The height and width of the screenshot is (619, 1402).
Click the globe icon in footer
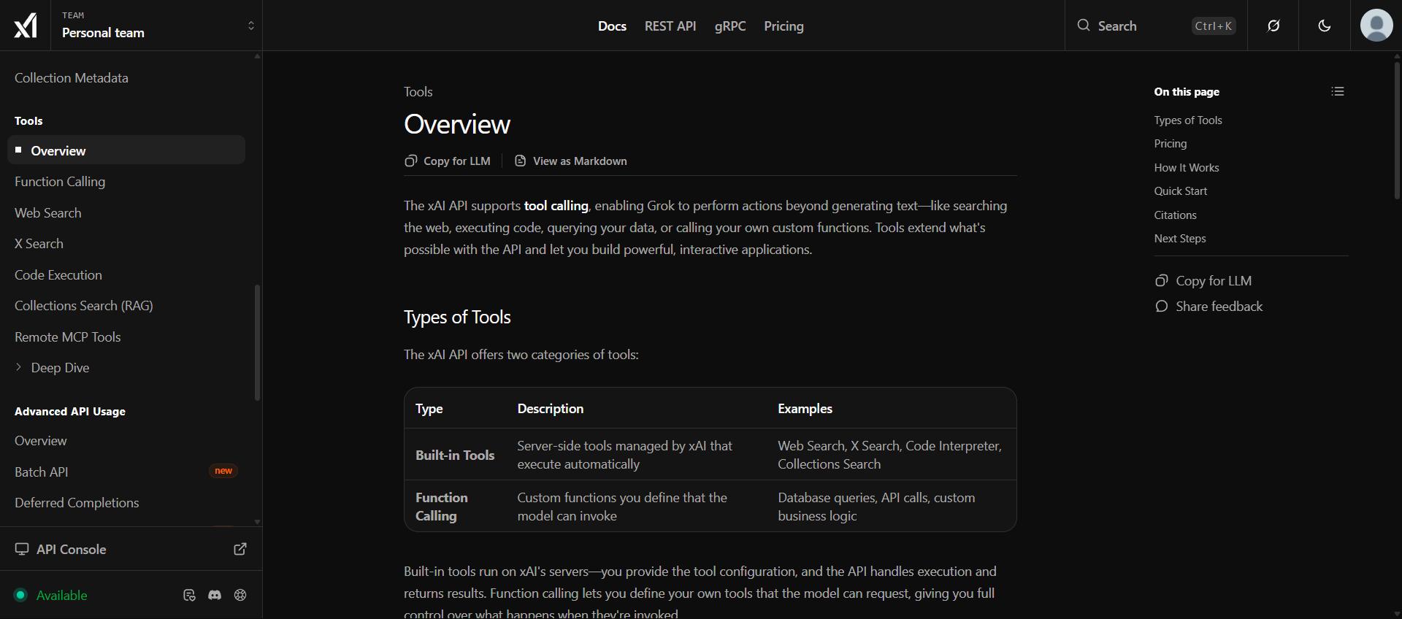click(x=240, y=595)
